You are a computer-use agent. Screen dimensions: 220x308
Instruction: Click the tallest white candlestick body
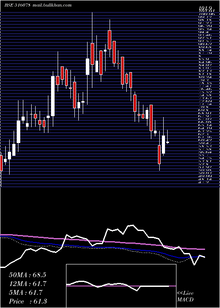coord(53,96)
